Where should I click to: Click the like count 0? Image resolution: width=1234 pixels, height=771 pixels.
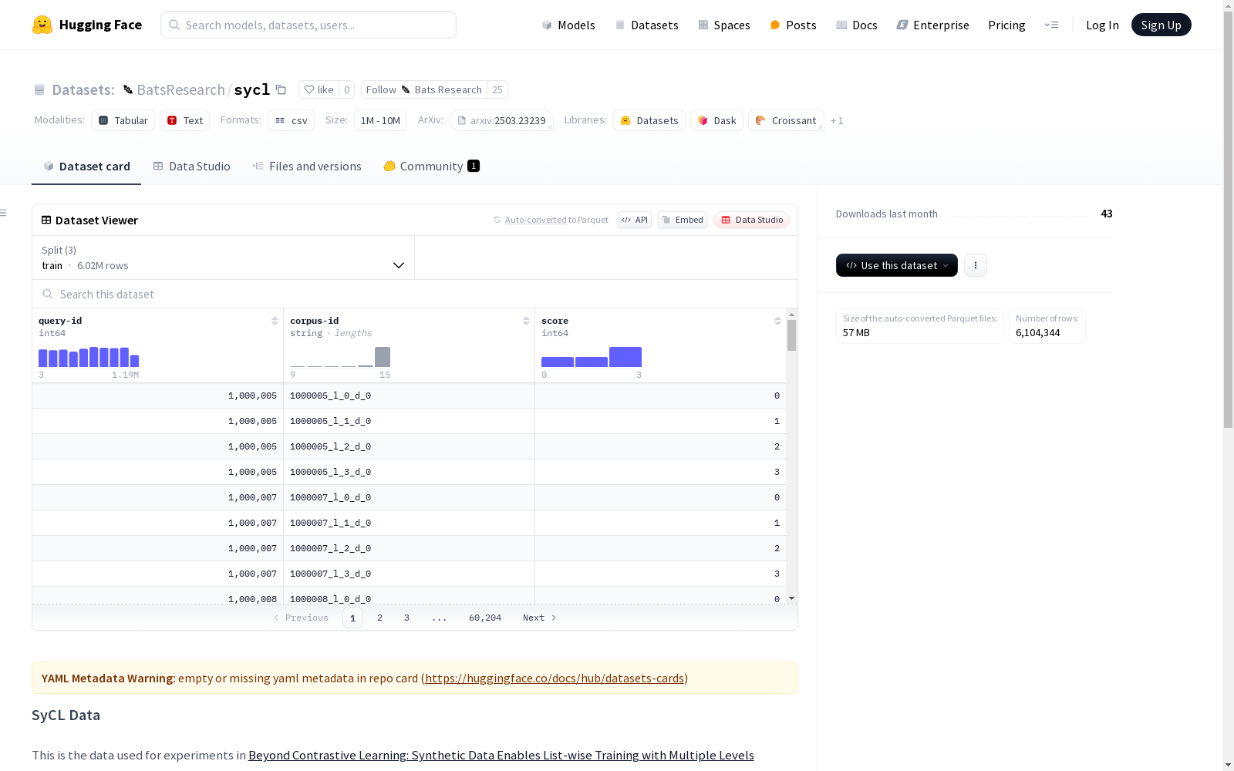point(347,89)
